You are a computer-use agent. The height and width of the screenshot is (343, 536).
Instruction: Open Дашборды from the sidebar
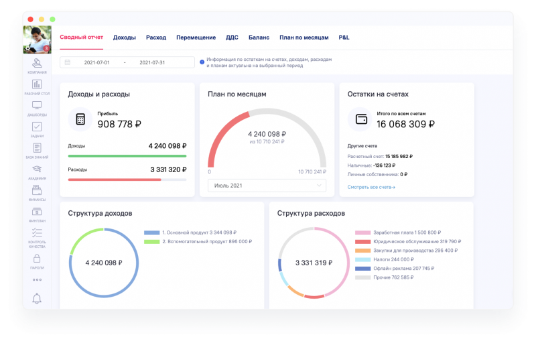tap(37, 107)
